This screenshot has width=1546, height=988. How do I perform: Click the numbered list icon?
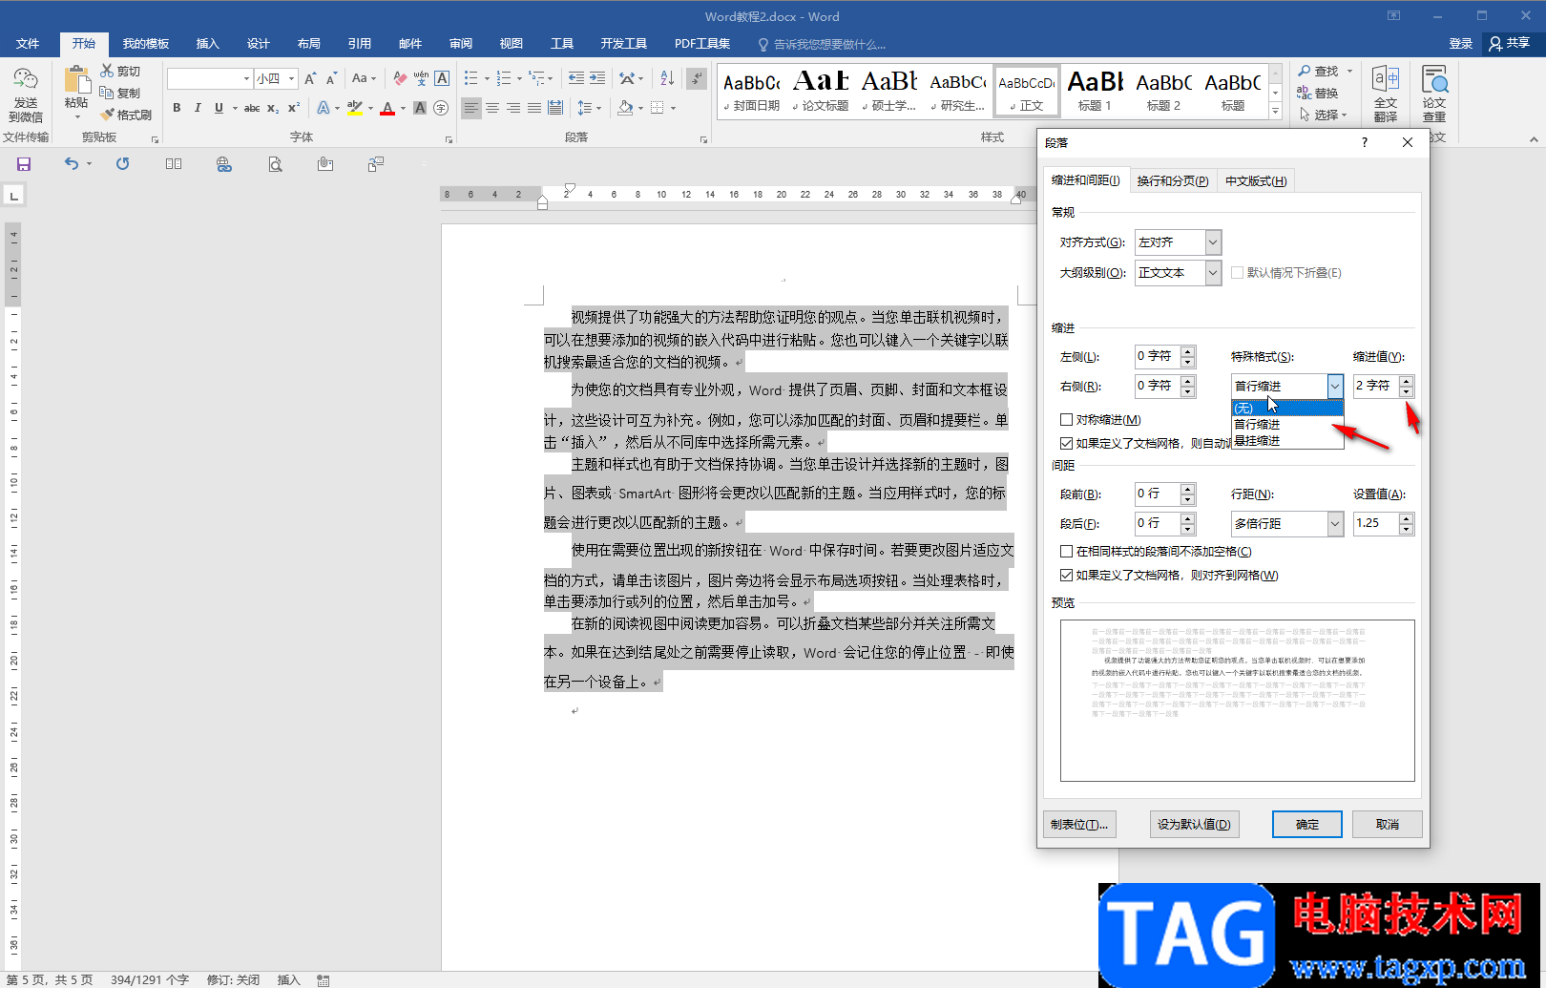coord(504,78)
